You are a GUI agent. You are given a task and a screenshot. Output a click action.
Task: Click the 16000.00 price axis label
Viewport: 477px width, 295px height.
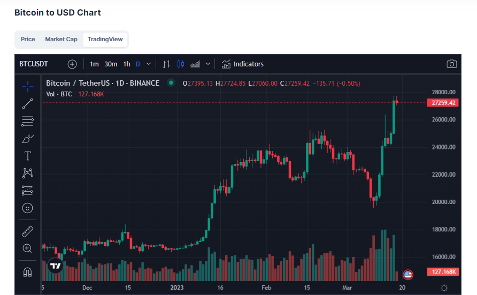coord(443,257)
